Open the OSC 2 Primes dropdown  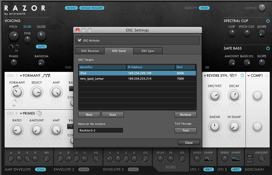click(x=21, y=113)
